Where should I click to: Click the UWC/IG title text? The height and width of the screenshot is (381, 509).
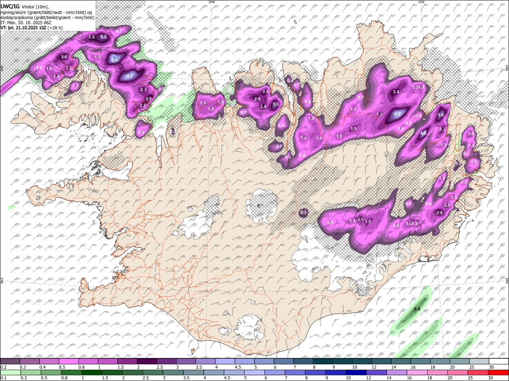[x=10, y=6]
